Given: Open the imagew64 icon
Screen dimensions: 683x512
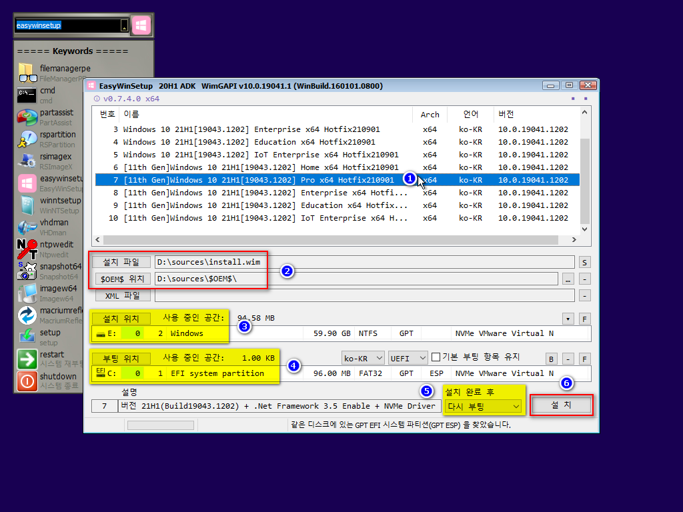Looking at the screenshot, I should click(x=27, y=293).
